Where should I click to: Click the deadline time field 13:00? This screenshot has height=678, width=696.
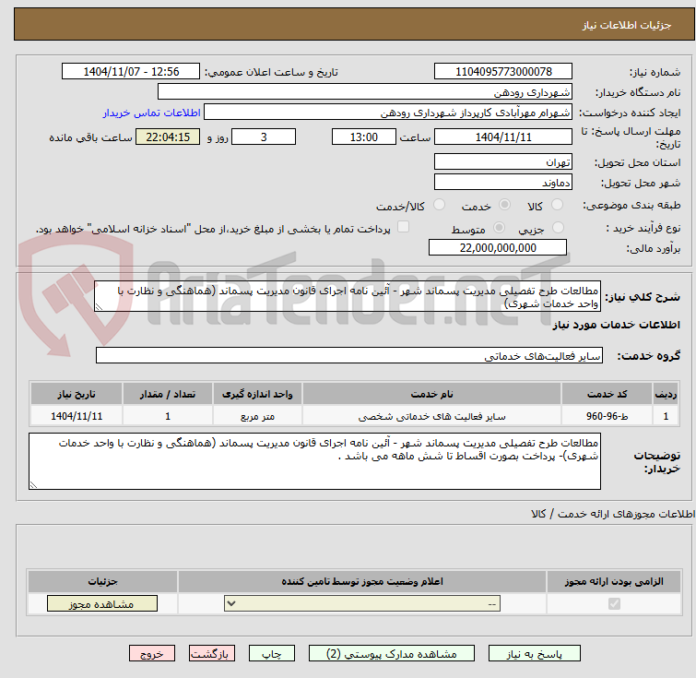[x=363, y=137]
